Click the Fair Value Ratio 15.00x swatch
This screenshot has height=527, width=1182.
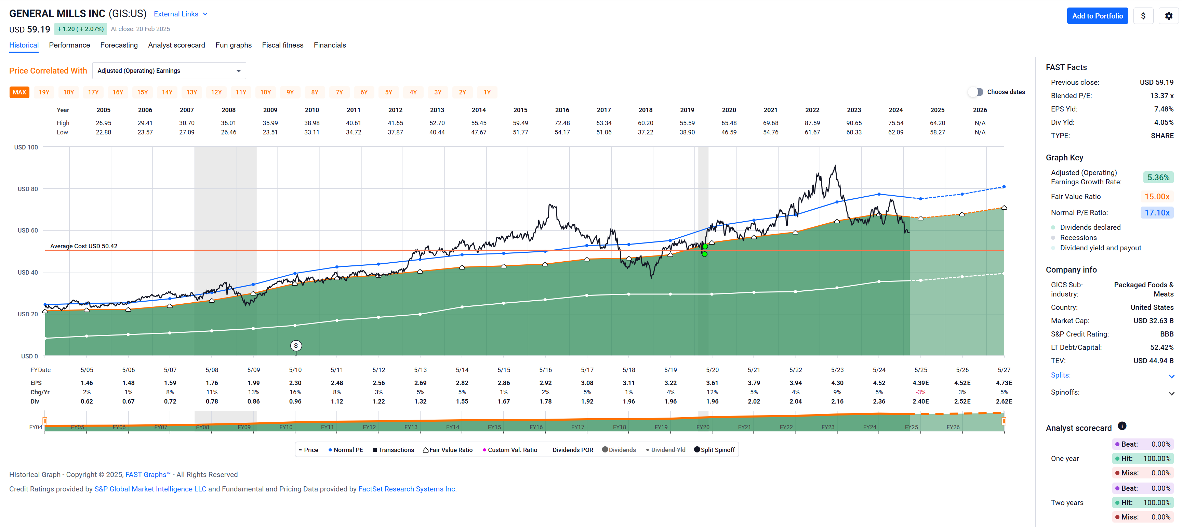click(1157, 197)
